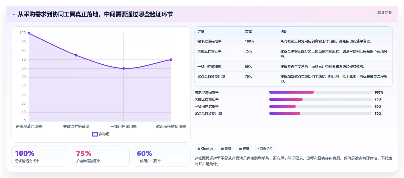Click 需求澄清完成率 cell in the table
404x178 pixels.
pyautogui.click(x=209, y=41)
